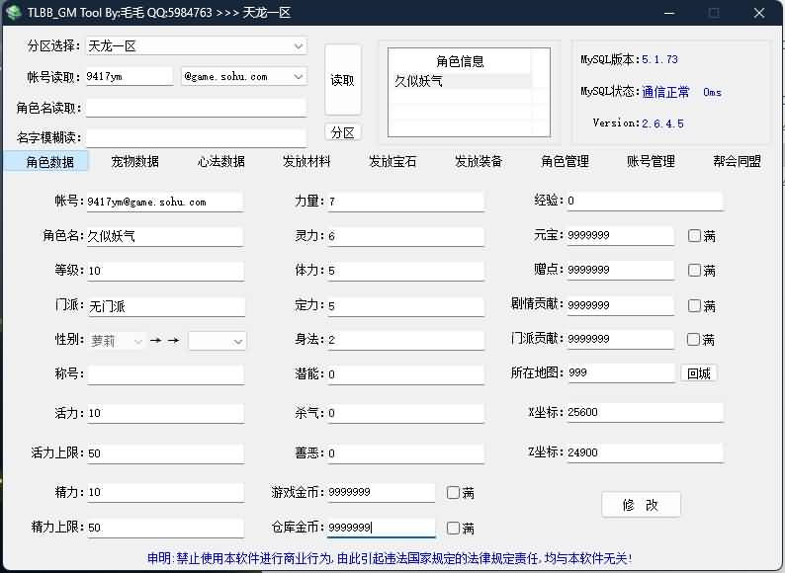785x573 pixels.
Task: Focus the 身法 input field
Action: [x=406, y=340]
